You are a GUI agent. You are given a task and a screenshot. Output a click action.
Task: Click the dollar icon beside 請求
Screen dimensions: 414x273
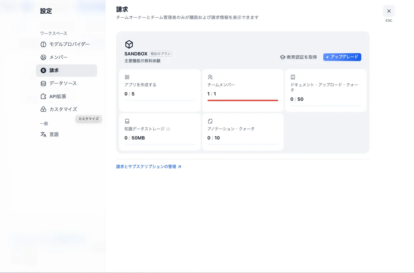43,70
